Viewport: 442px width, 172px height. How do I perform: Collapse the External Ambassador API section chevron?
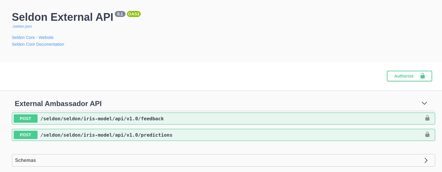tap(424, 103)
